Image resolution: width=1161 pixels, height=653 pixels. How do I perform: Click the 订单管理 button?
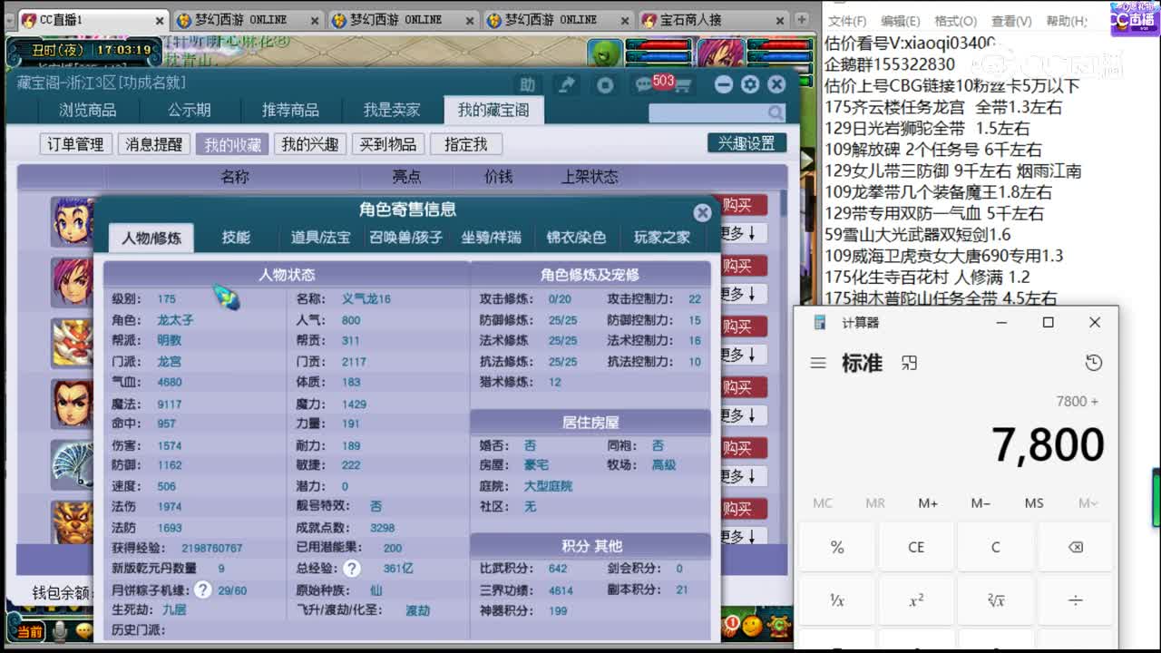[73, 142]
